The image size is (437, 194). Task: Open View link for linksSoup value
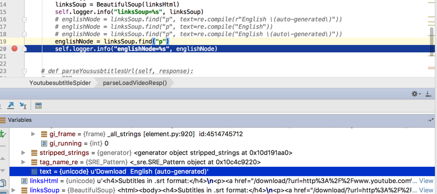(427, 191)
